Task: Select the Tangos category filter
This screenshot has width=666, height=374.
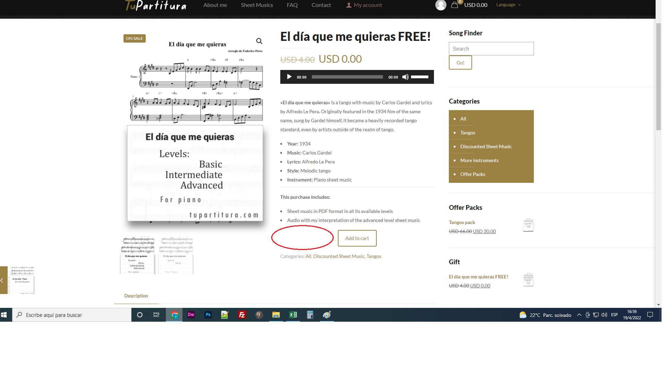Action: pyautogui.click(x=467, y=132)
